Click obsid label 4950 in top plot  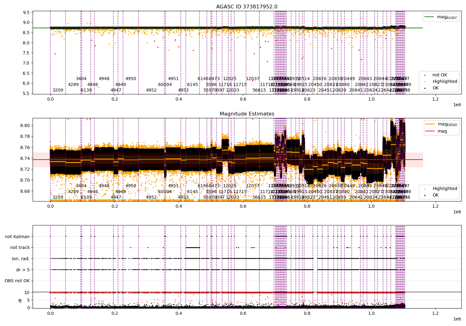tap(131, 79)
